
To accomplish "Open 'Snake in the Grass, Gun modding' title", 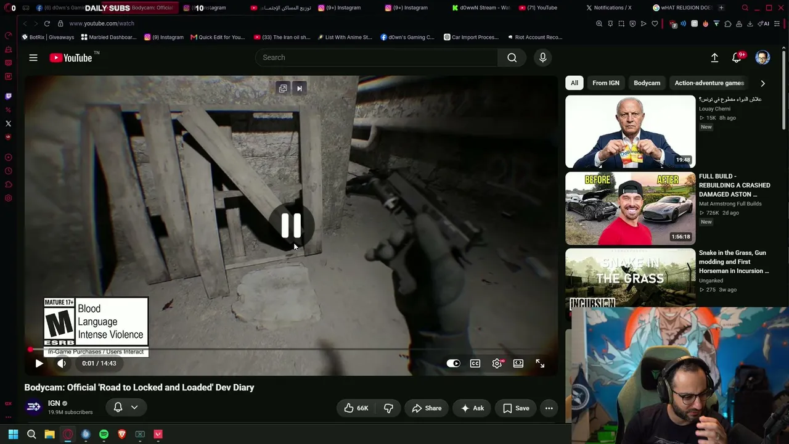I will (734, 261).
